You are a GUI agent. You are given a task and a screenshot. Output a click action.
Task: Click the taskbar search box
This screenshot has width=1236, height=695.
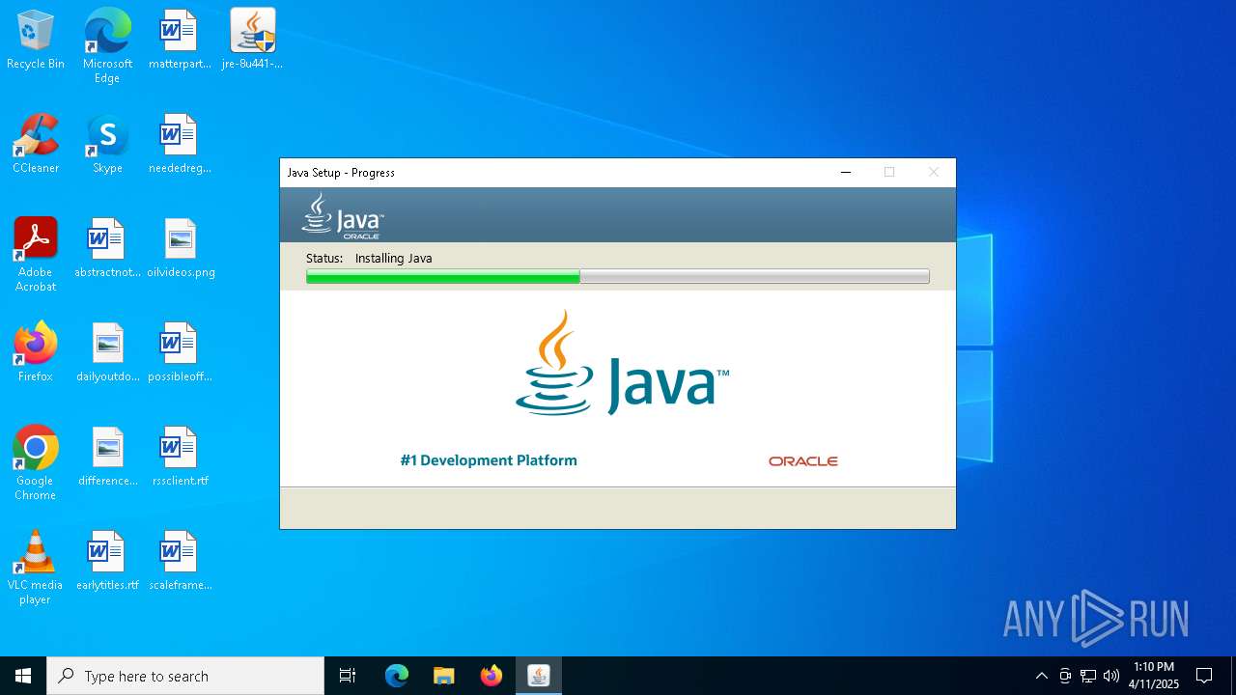(x=185, y=676)
